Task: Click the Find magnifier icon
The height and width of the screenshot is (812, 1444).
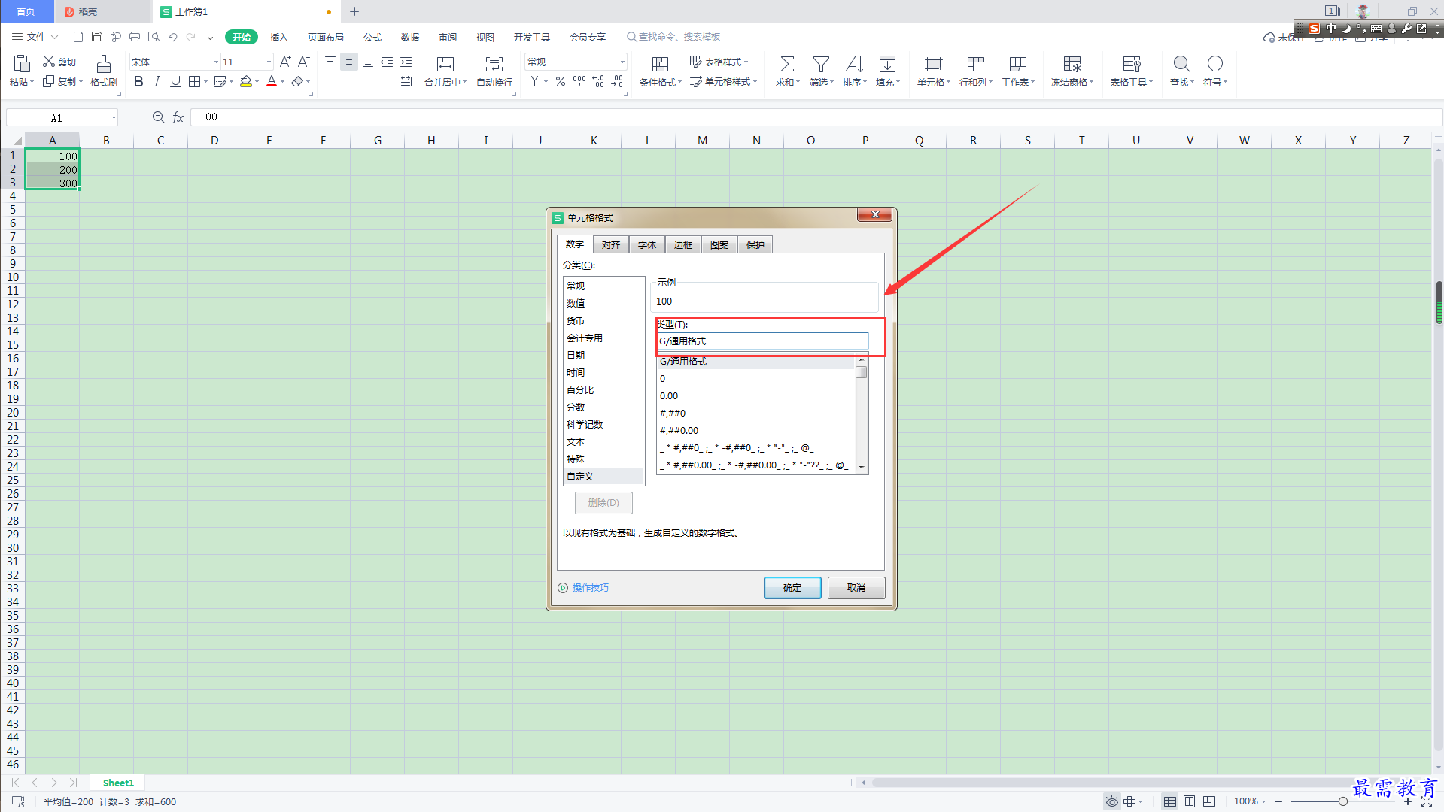Action: [x=1181, y=64]
